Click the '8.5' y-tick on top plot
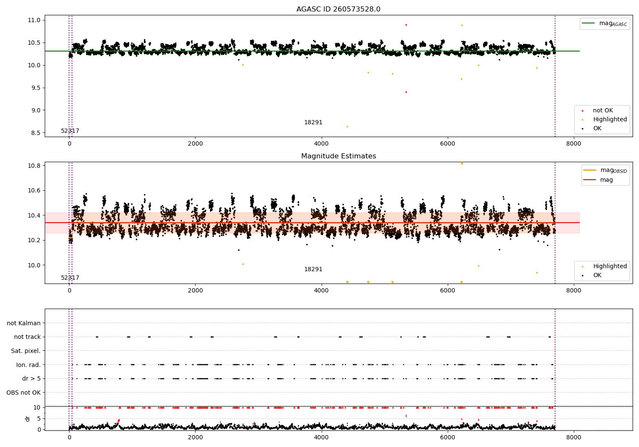This screenshot has width=639, height=447. (x=36, y=133)
